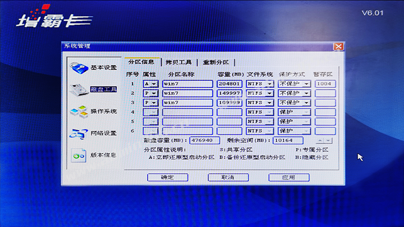The image size is (404, 227).
Task: Open attribute dropdown for partition 1
Action: (x=154, y=84)
